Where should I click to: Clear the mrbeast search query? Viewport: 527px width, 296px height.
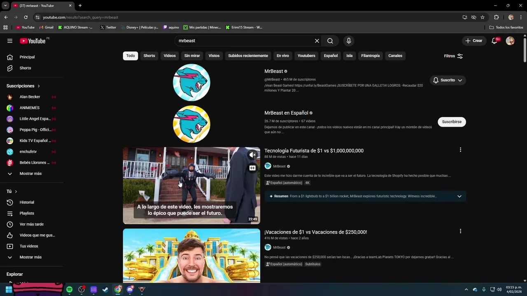(x=317, y=41)
